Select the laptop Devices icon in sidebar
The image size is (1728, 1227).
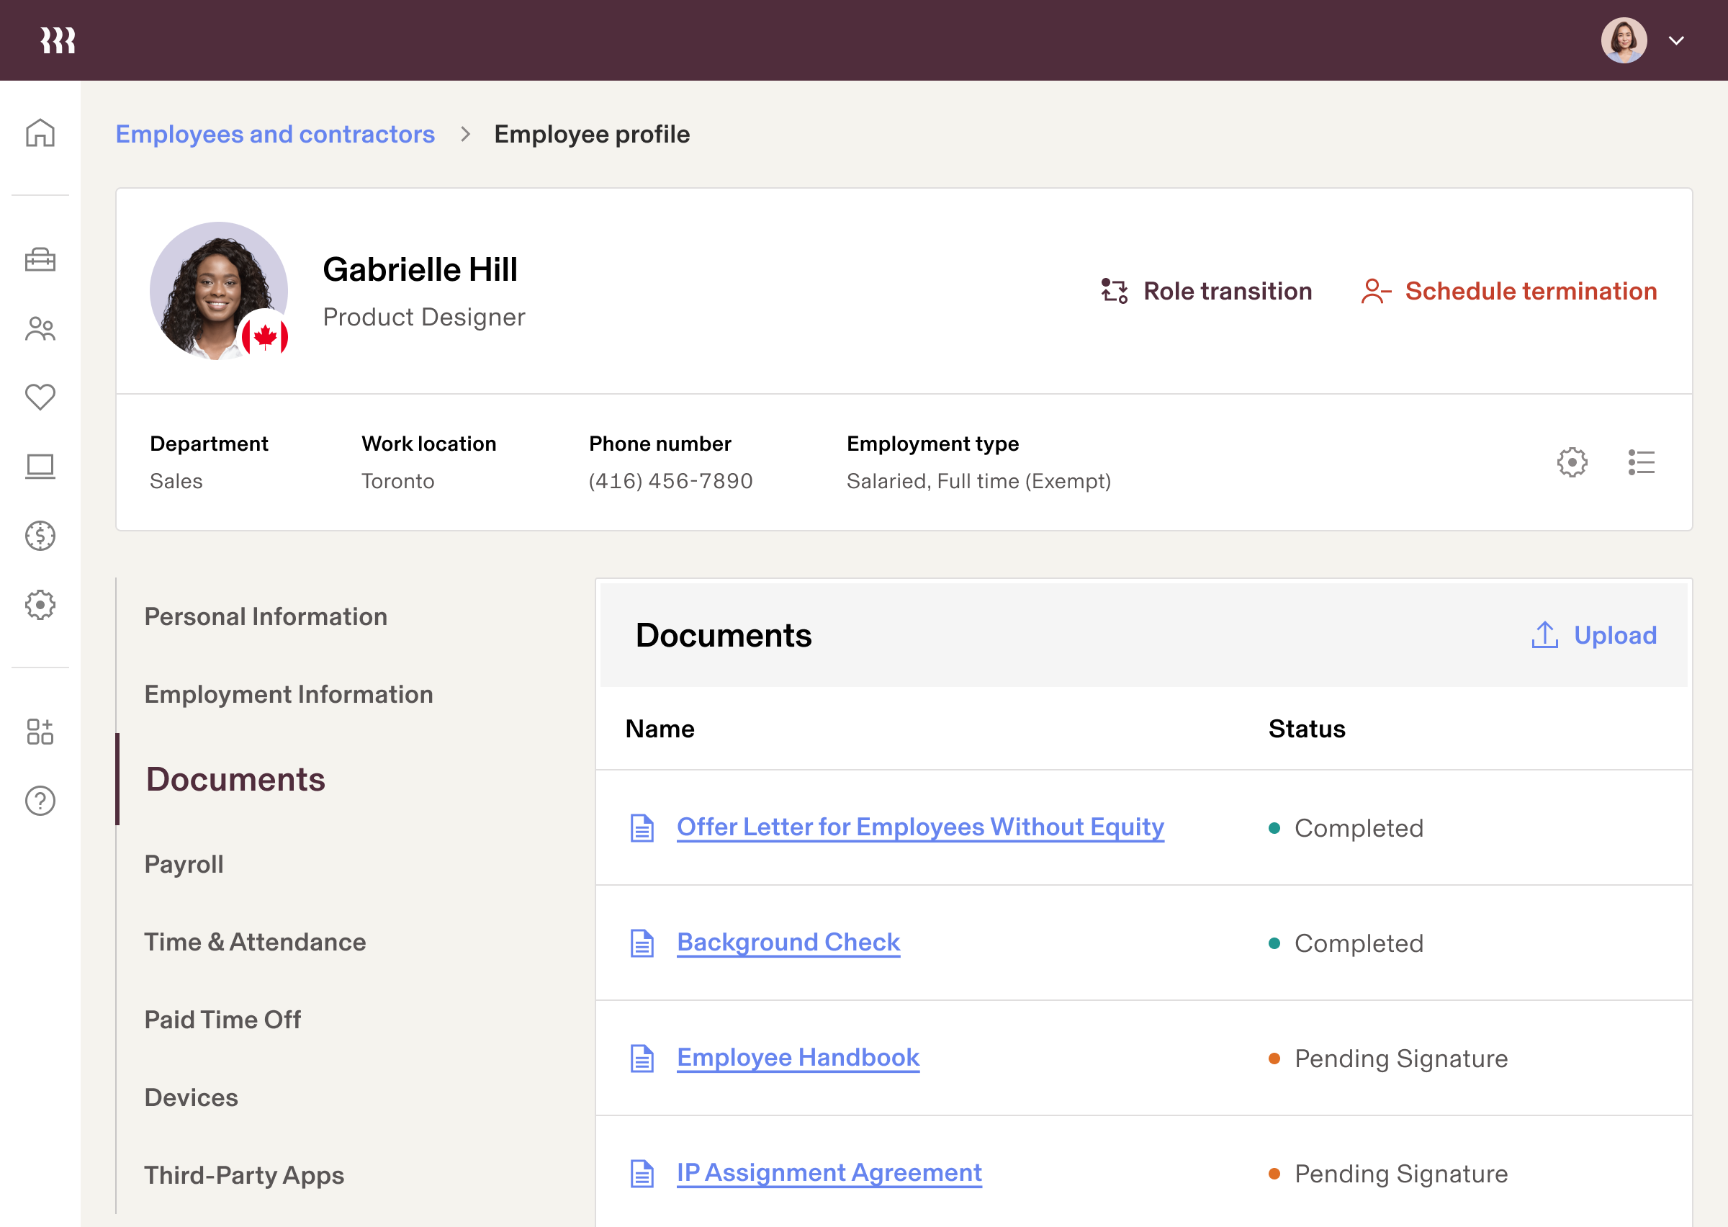coord(40,465)
